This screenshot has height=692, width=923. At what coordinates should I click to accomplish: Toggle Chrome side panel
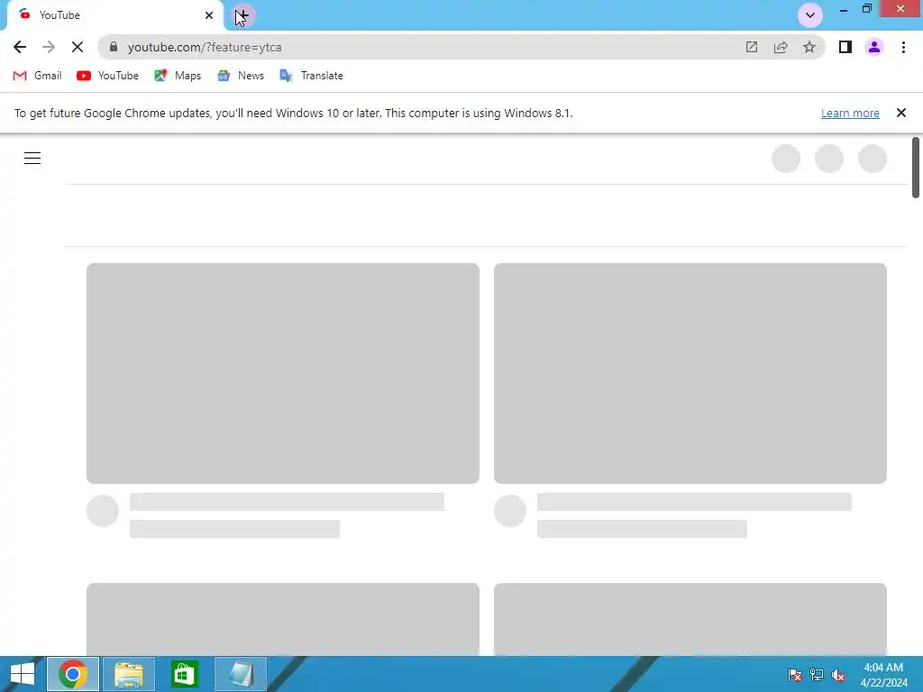pyautogui.click(x=845, y=47)
